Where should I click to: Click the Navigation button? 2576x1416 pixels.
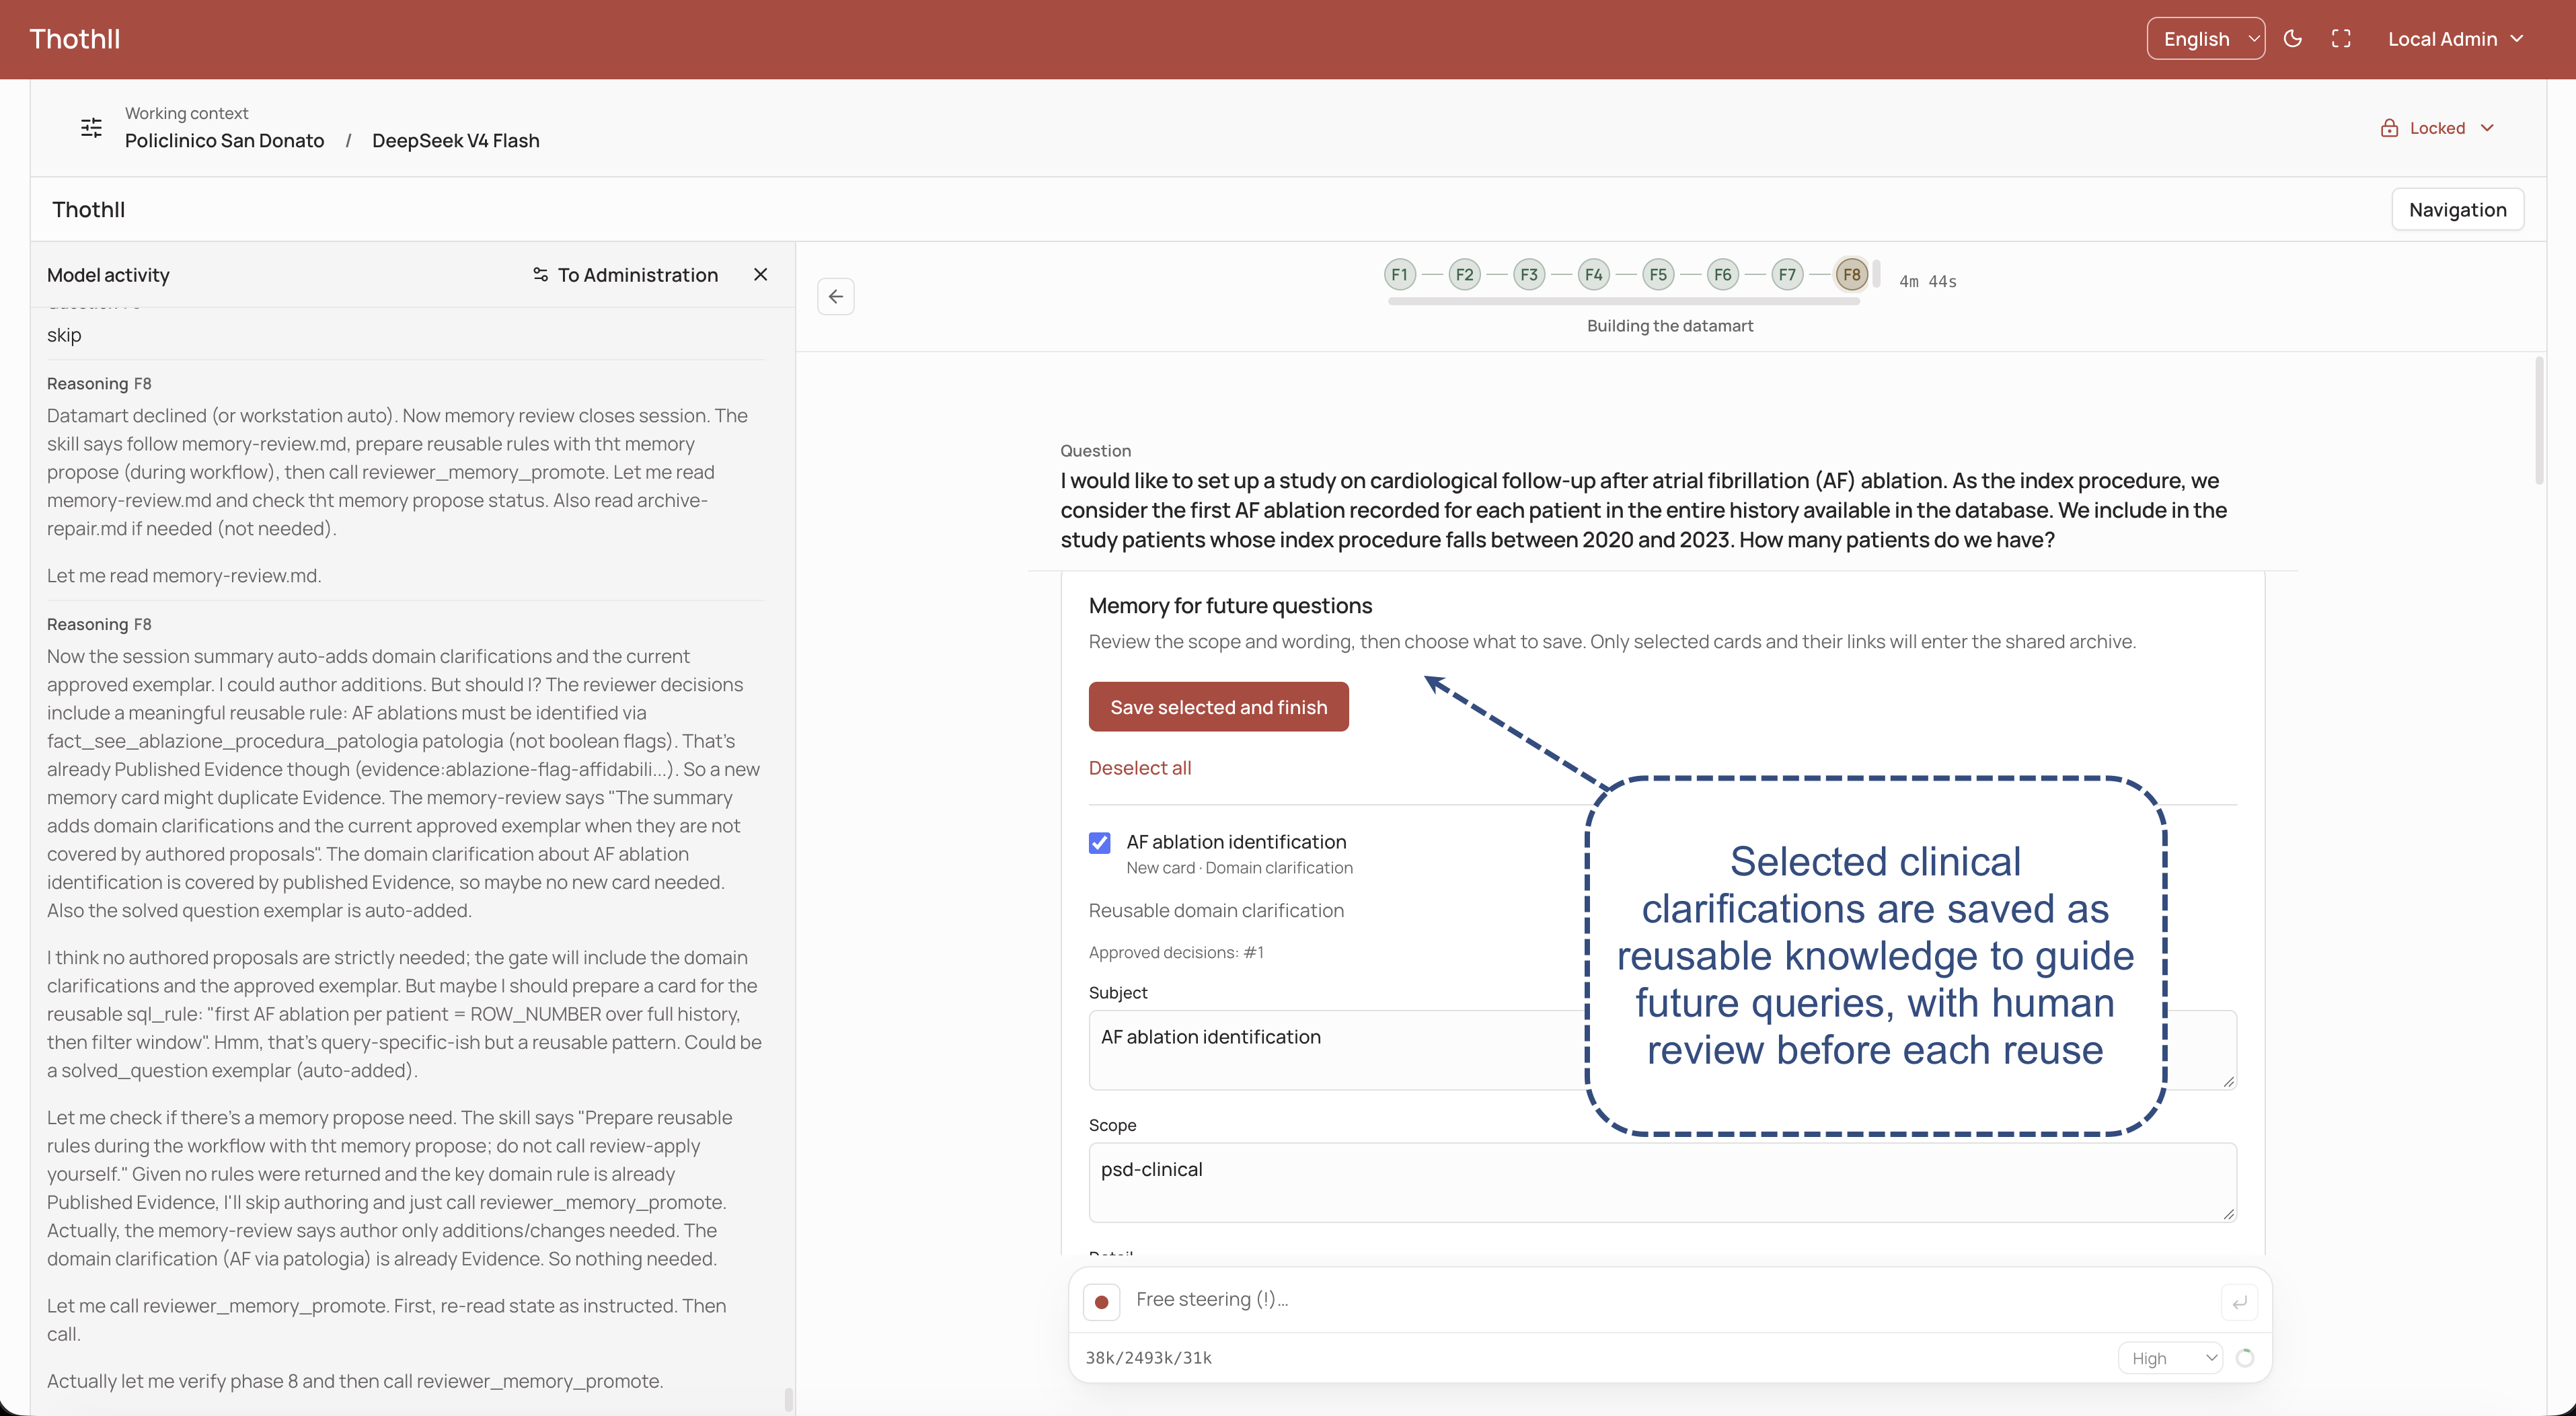(2457, 209)
